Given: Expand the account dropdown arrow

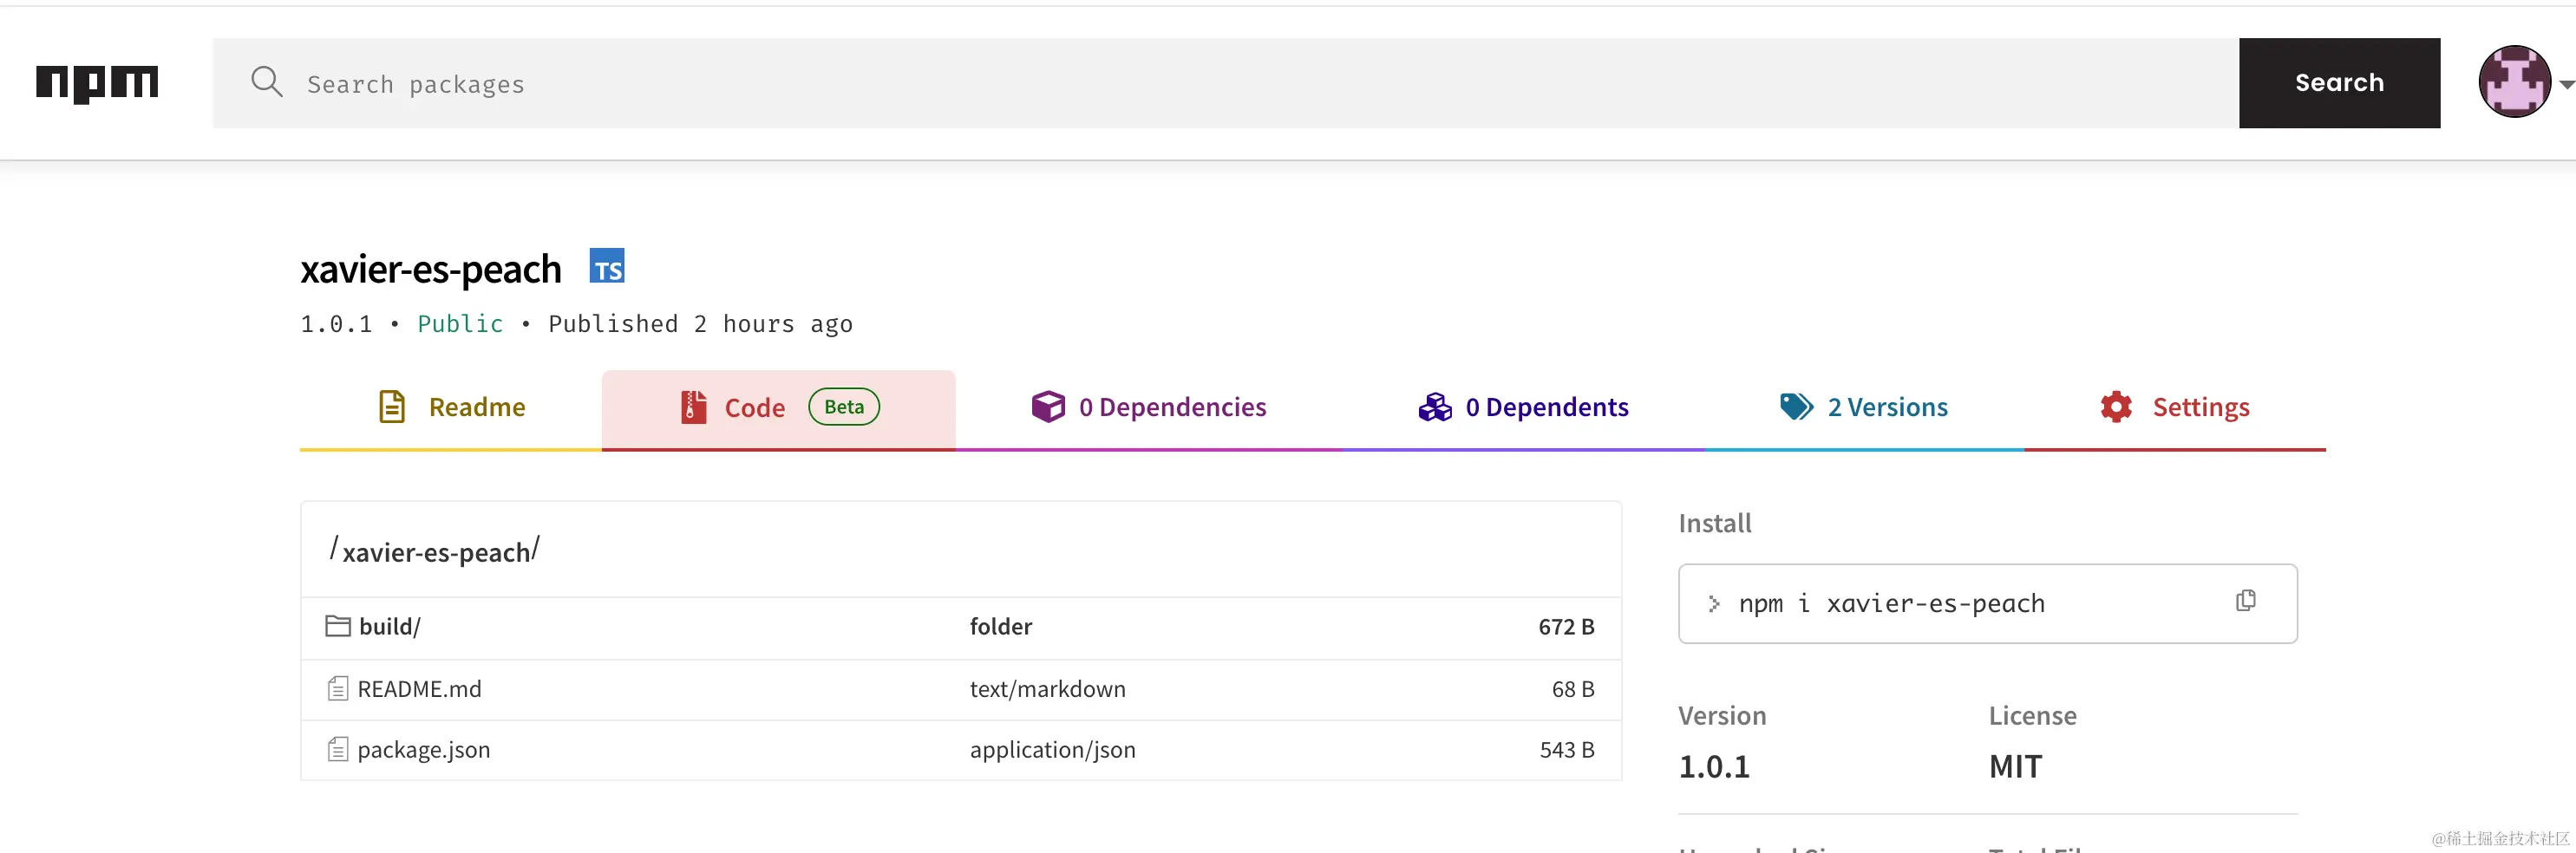Looking at the screenshot, I should [x=2566, y=85].
